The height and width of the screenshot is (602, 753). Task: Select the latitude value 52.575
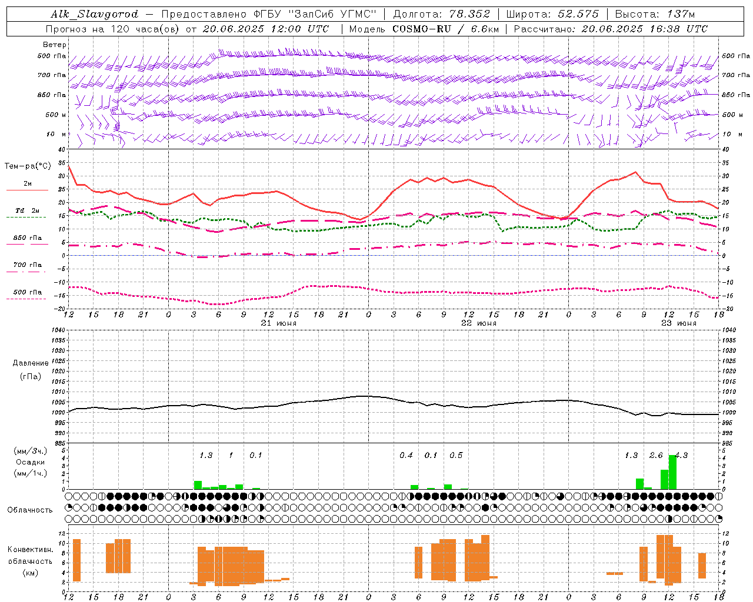579,14
